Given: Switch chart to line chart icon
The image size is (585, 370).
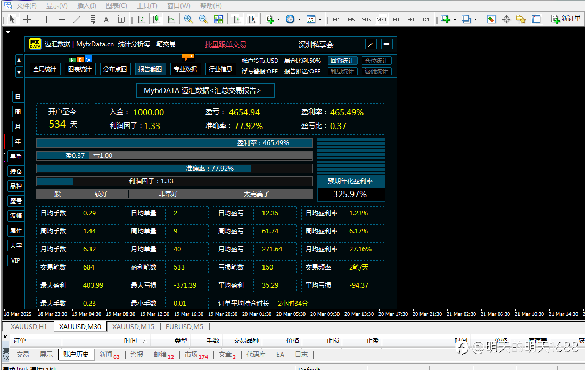Looking at the screenshot, I should point(170,19).
